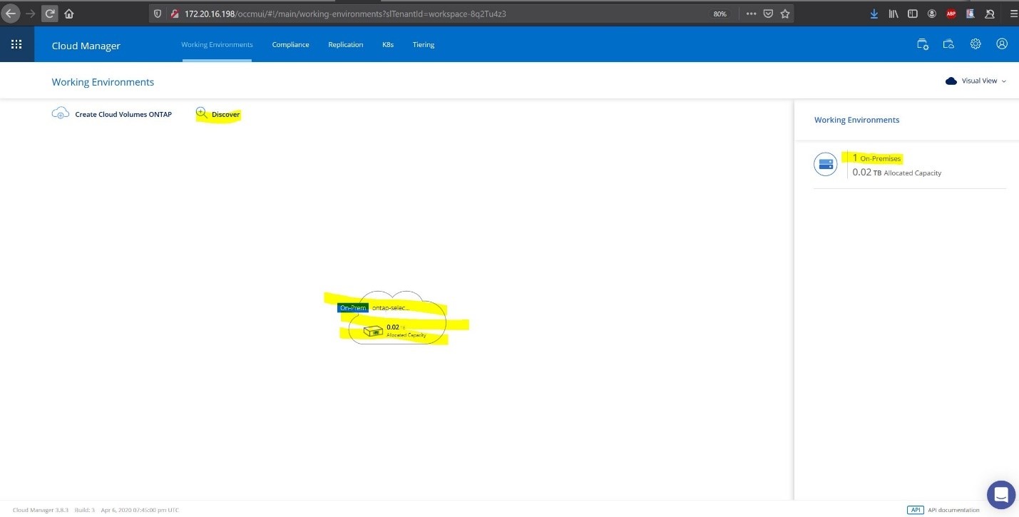Open the browser home page icon
Viewport: 1019px width, 517px height.
(69, 14)
